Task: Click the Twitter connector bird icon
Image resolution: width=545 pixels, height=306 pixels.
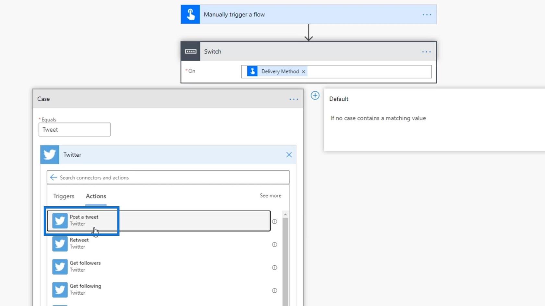Action: click(x=50, y=155)
